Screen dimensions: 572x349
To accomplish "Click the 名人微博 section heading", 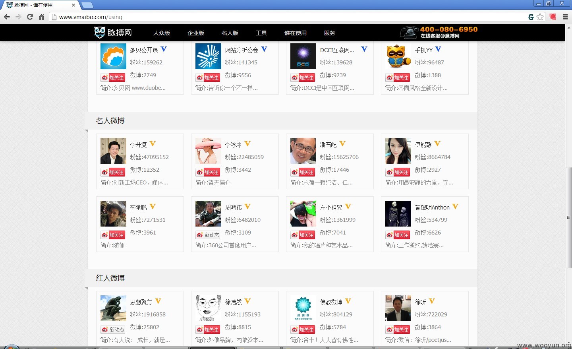I will tap(110, 120).
